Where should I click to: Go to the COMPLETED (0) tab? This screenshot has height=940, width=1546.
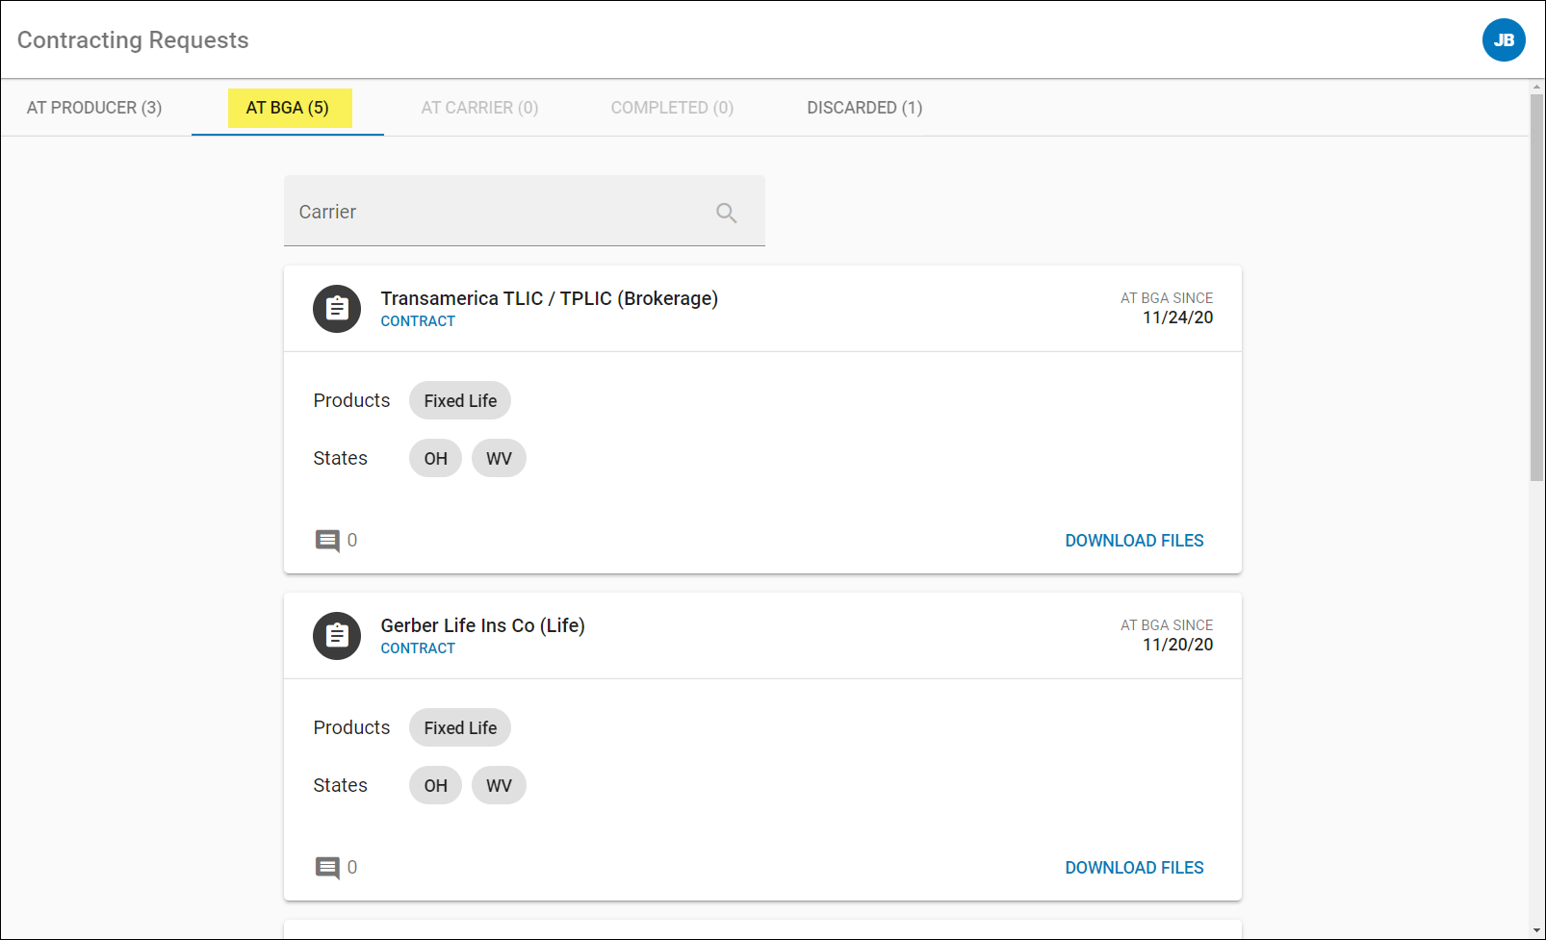click(672, 108)
